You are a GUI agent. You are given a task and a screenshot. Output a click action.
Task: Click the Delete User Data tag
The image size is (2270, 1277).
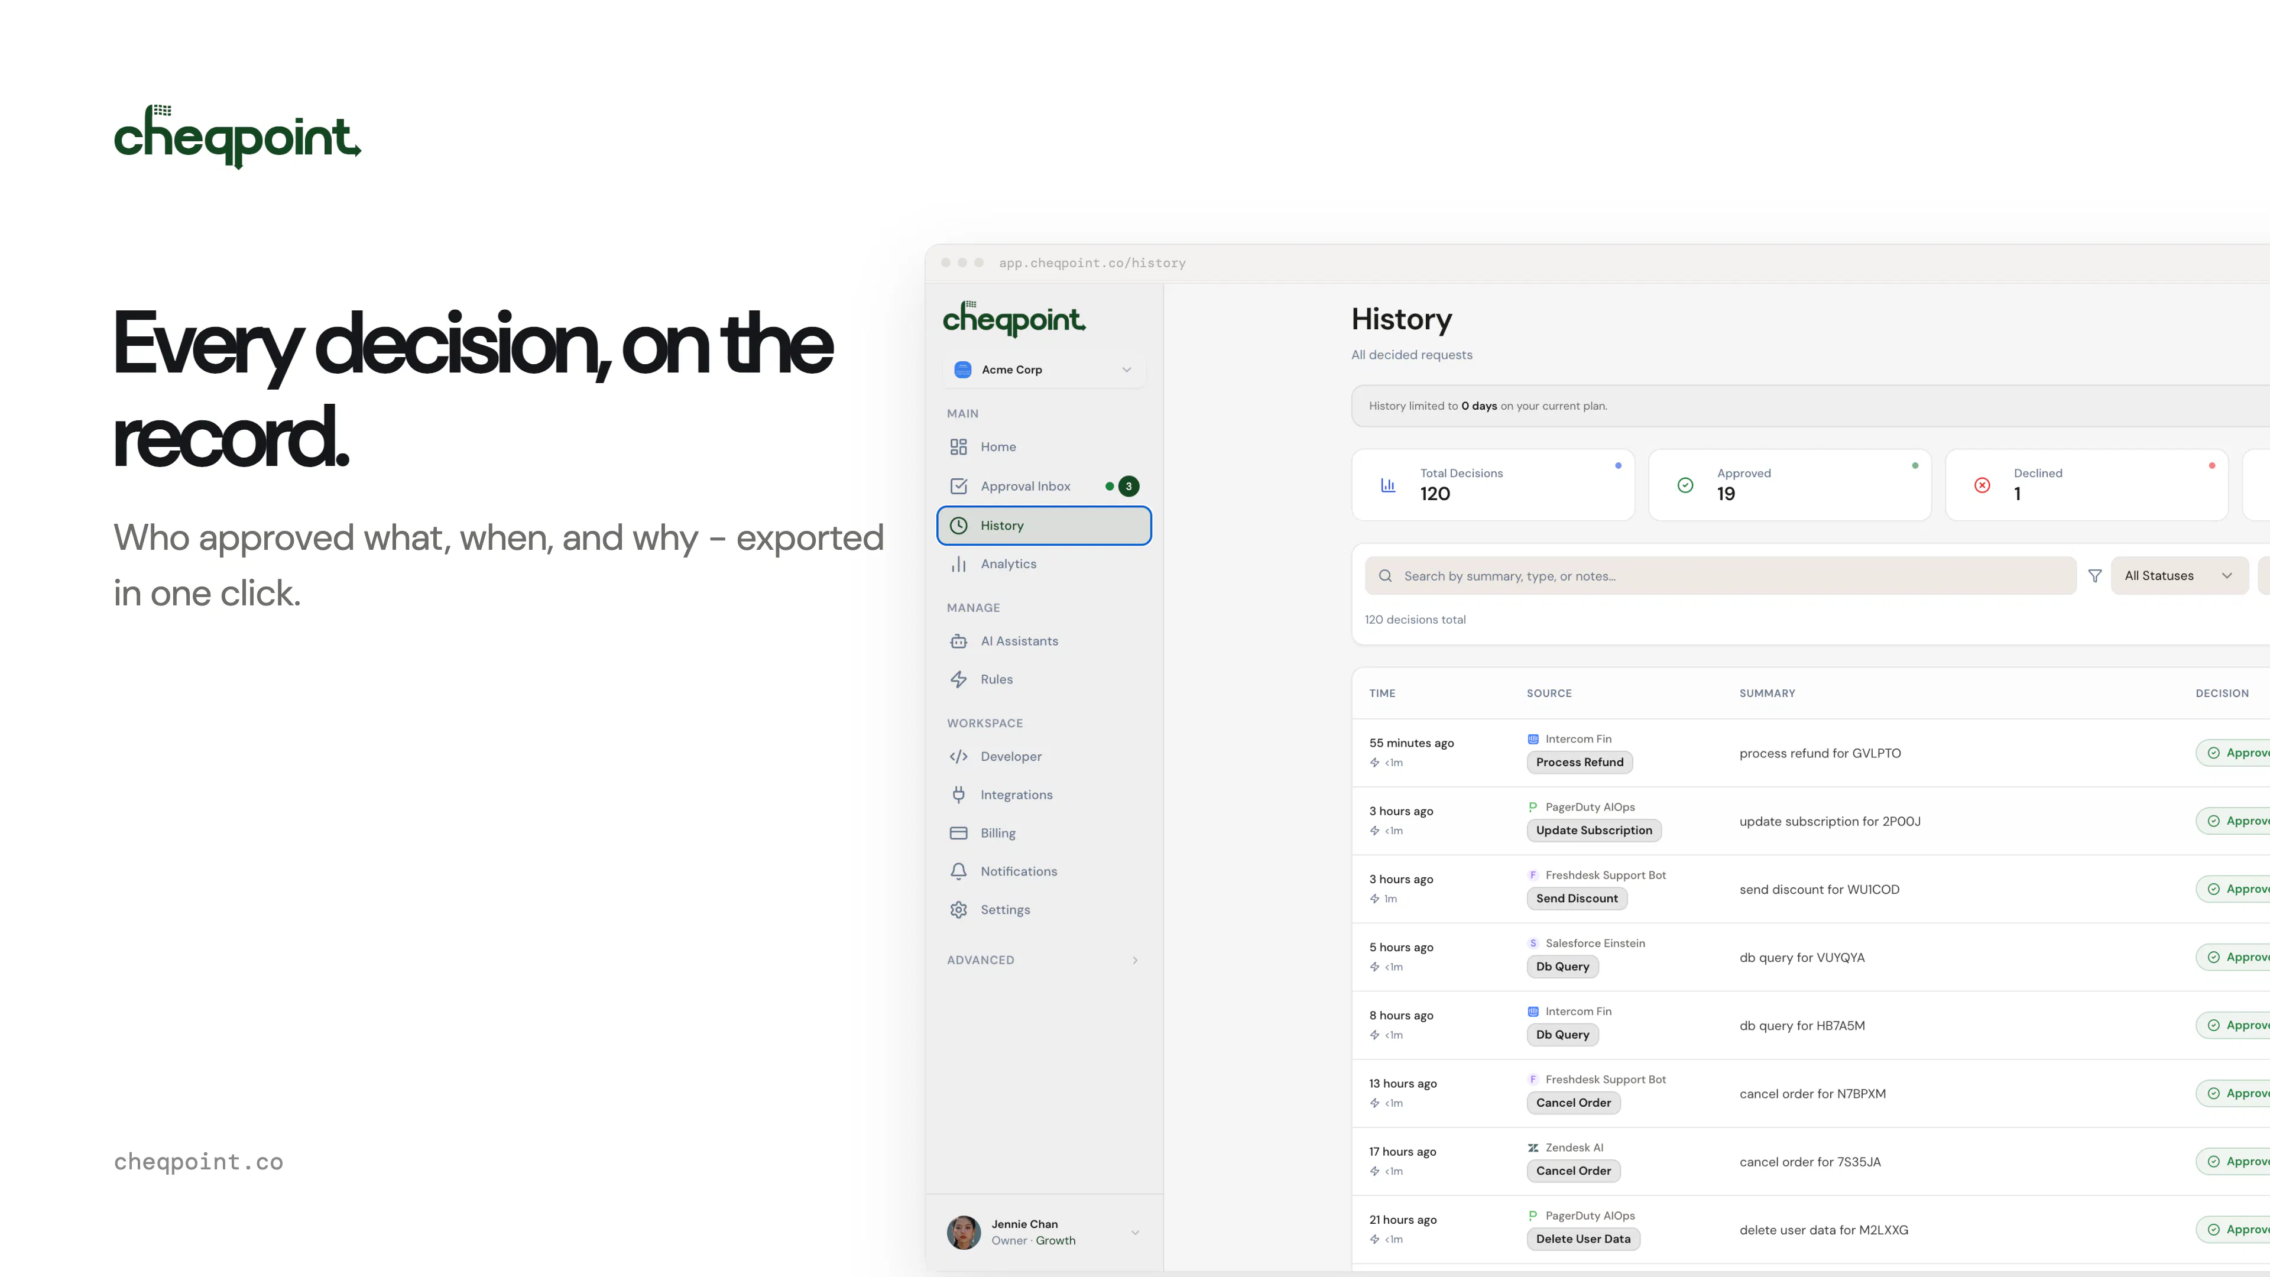[x=1582, y=1239]
